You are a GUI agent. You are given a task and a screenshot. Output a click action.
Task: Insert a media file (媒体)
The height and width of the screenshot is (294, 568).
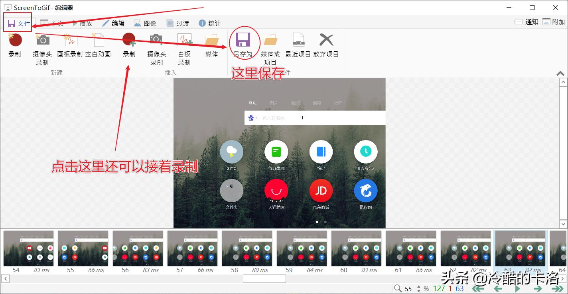coord(211,46)
